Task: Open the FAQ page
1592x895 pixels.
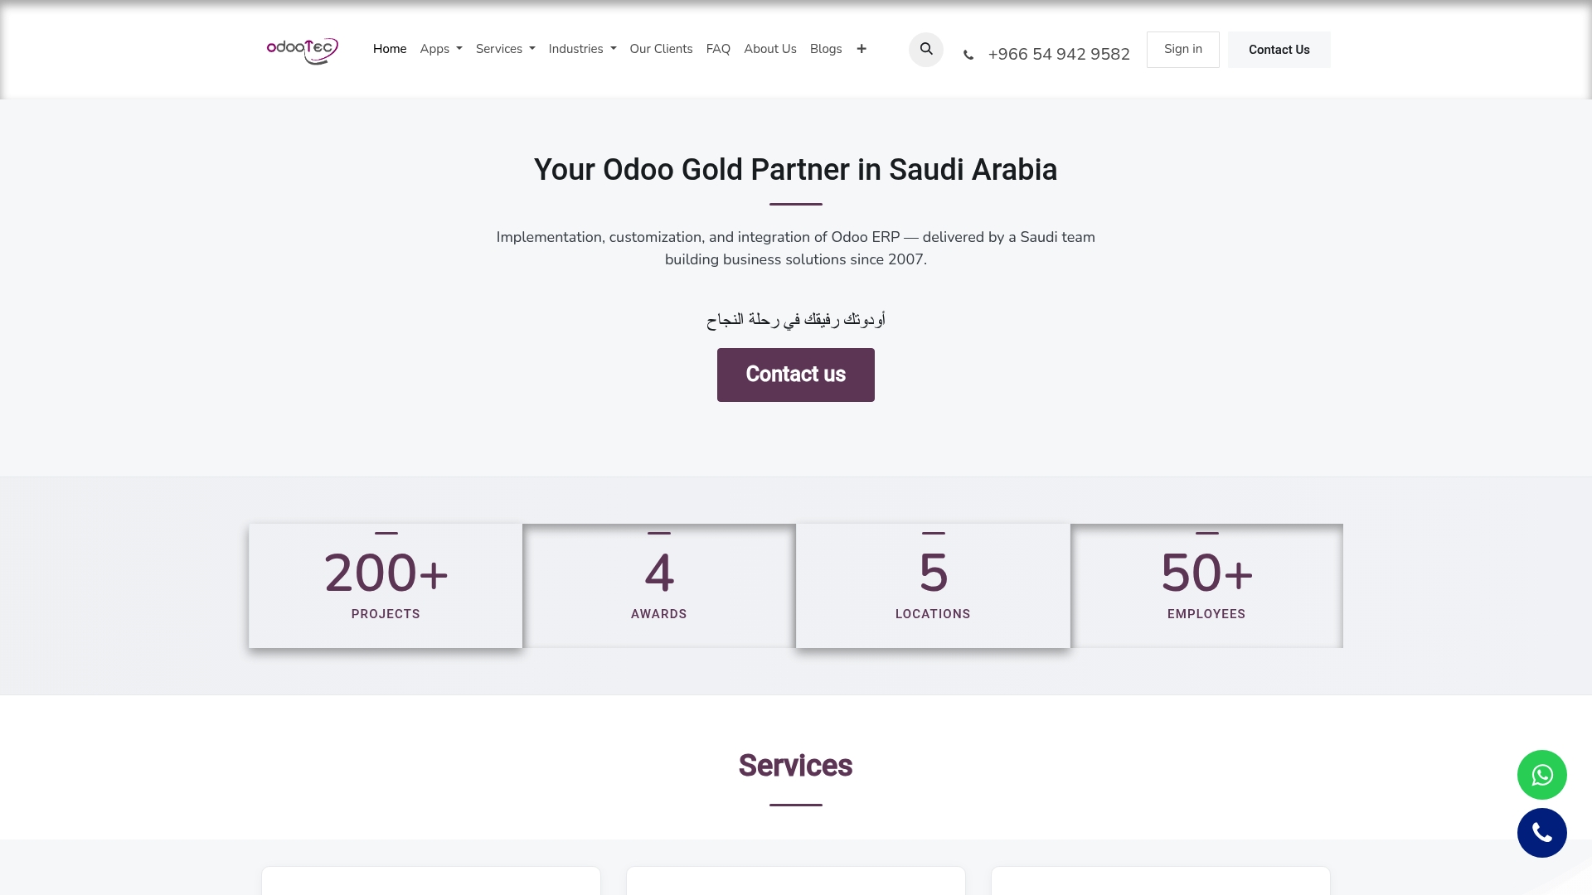Action: (718, 49)
